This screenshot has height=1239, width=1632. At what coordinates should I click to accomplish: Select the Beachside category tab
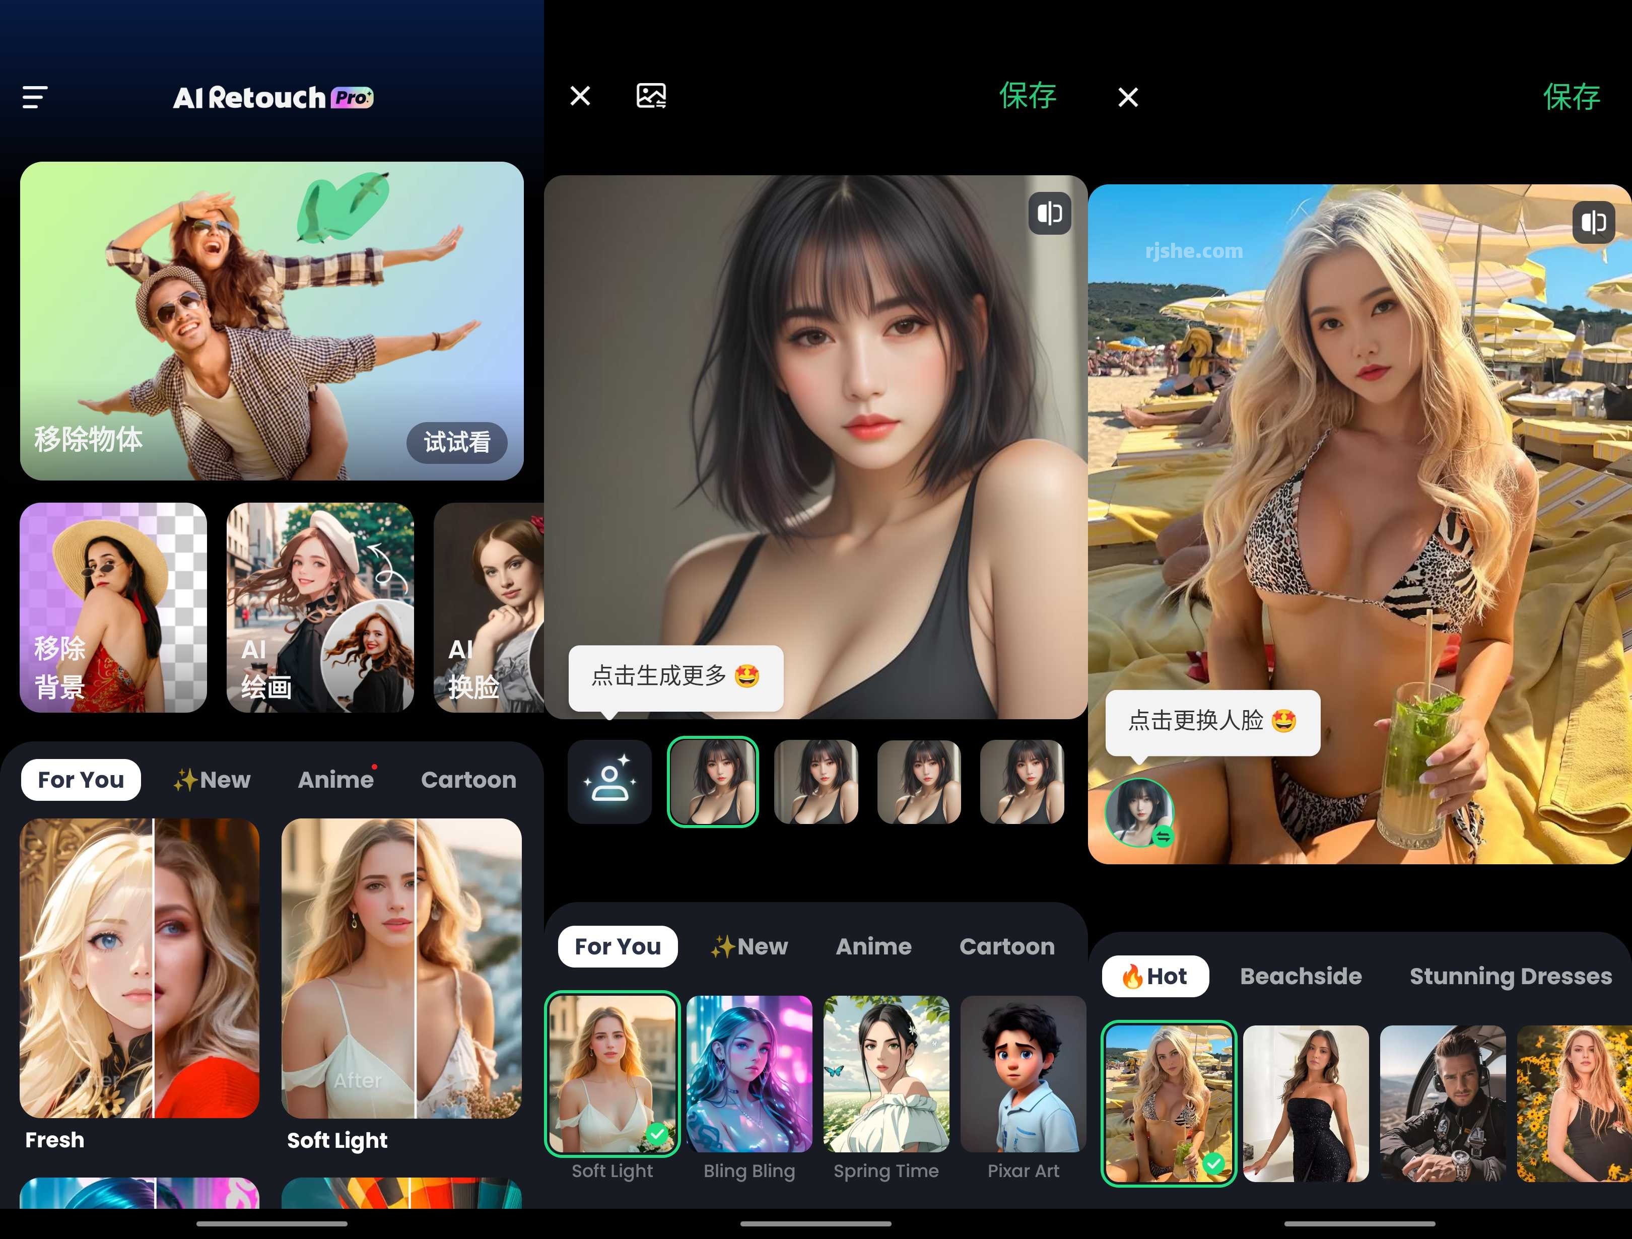(1300, 974)
